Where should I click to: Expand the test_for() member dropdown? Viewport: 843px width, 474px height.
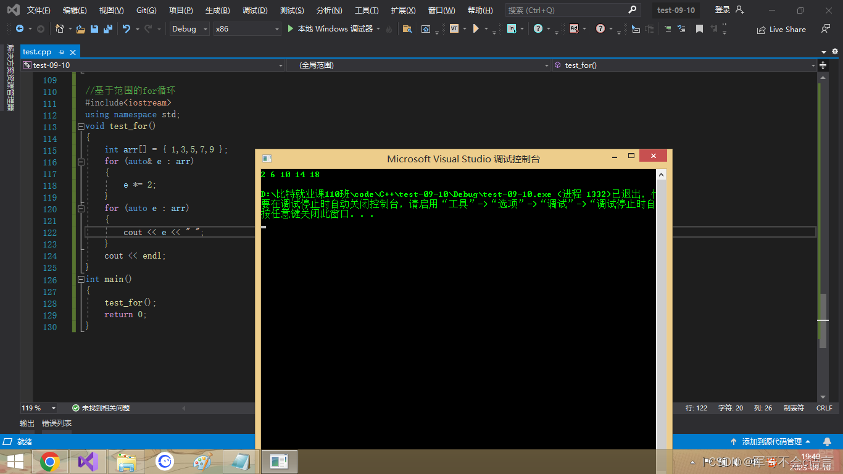pyautogui.click(x=813, y=65)
